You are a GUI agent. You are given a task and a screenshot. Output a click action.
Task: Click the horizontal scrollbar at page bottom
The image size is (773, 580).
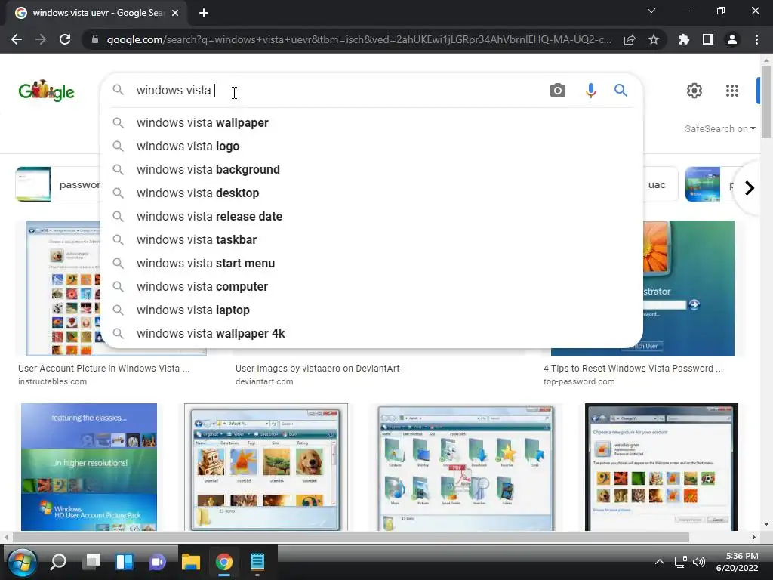351,537
